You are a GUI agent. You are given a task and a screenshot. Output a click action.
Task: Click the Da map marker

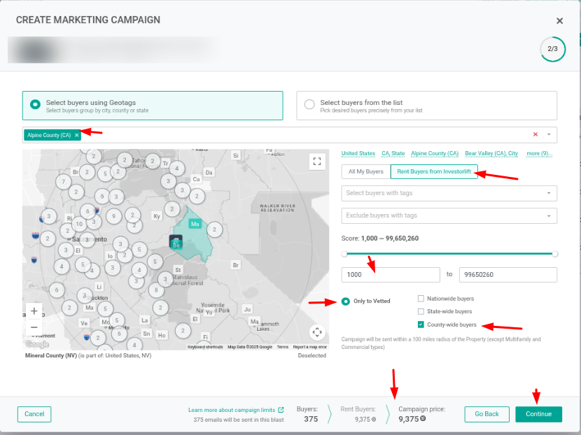(x=209, y=173)
